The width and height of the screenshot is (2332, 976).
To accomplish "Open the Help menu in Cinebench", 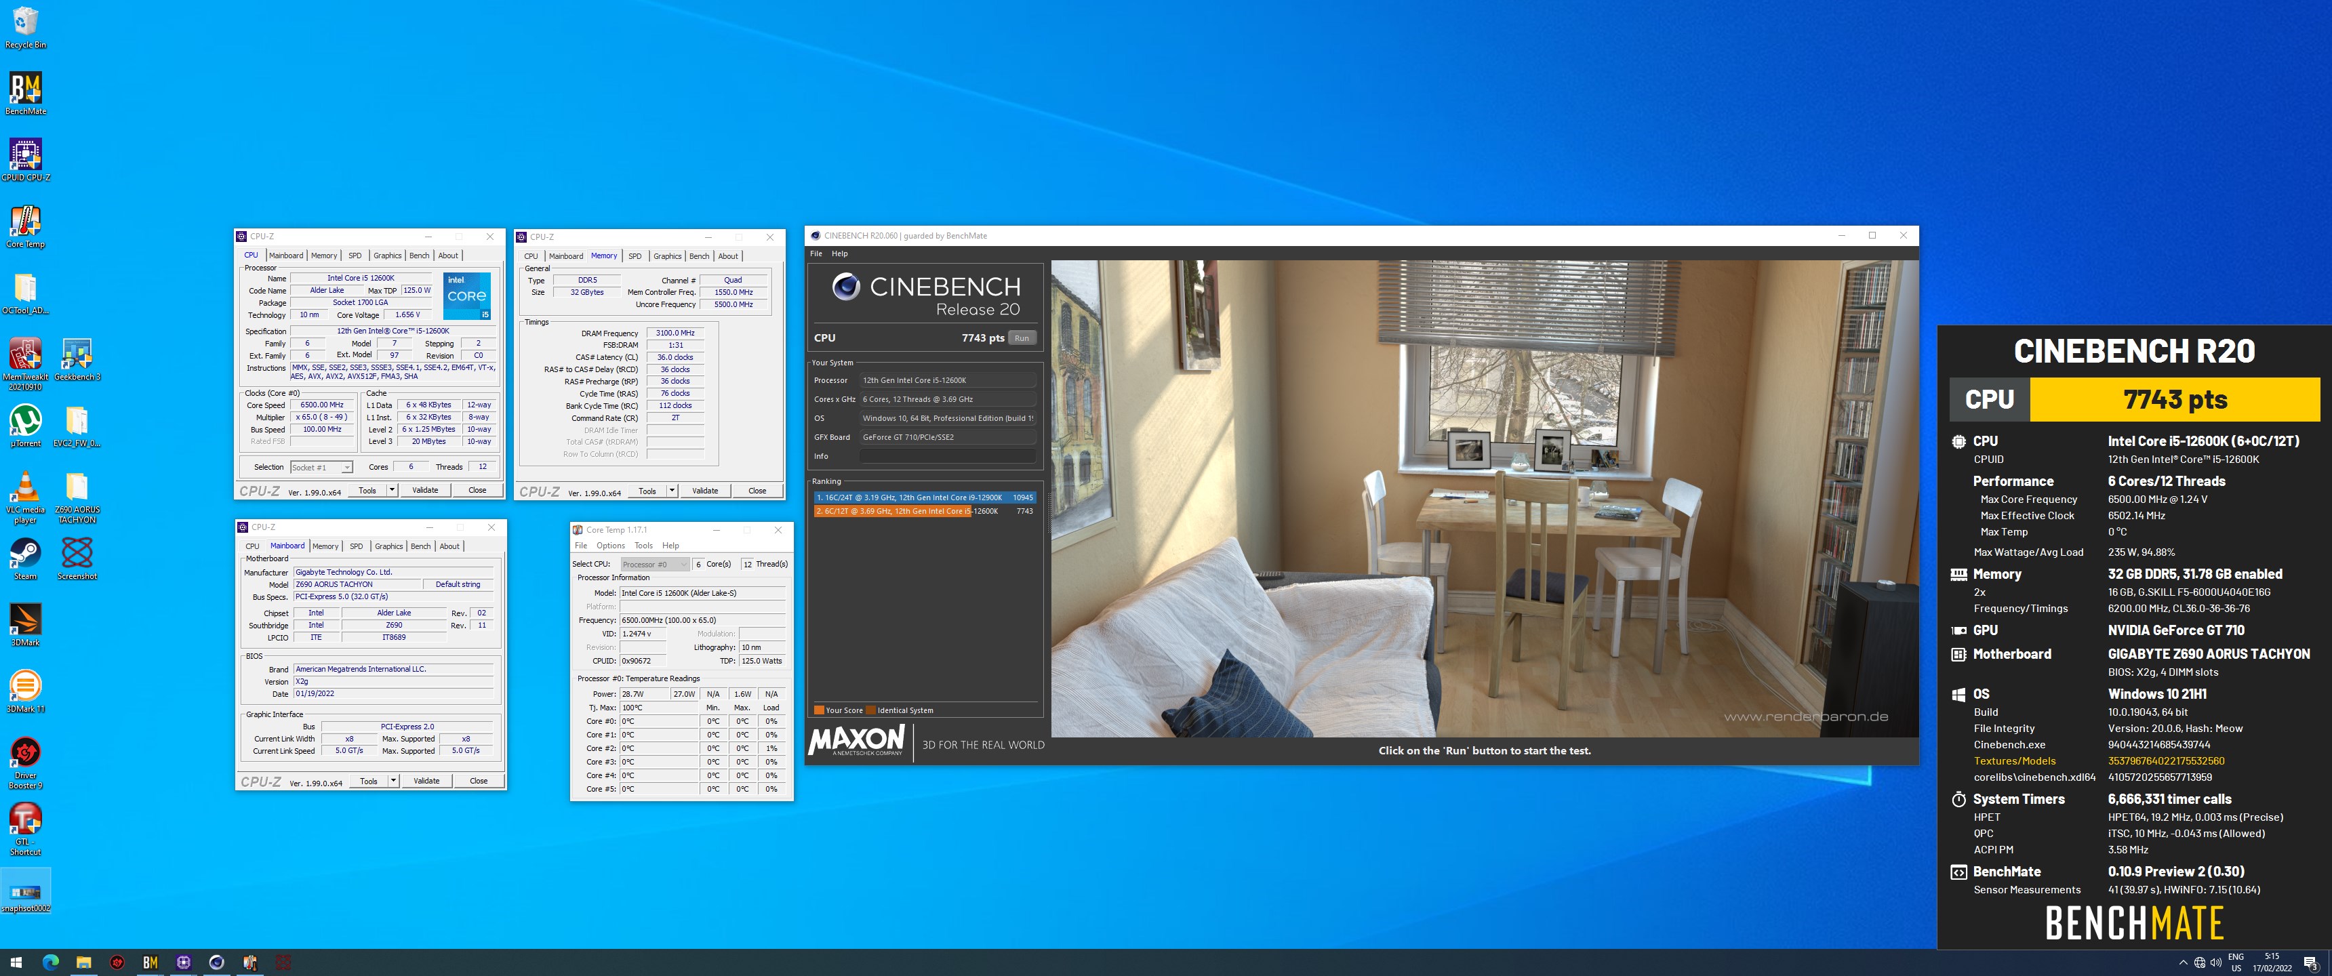I will click(x=840, y=253).
